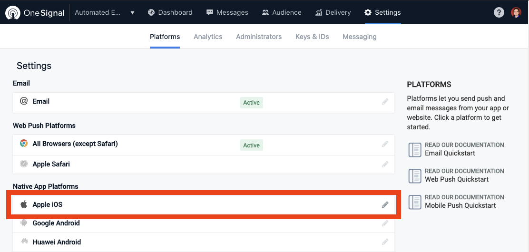Edit Google Android with pencil icon
The image size is (529, 252).
pos(385,223)
